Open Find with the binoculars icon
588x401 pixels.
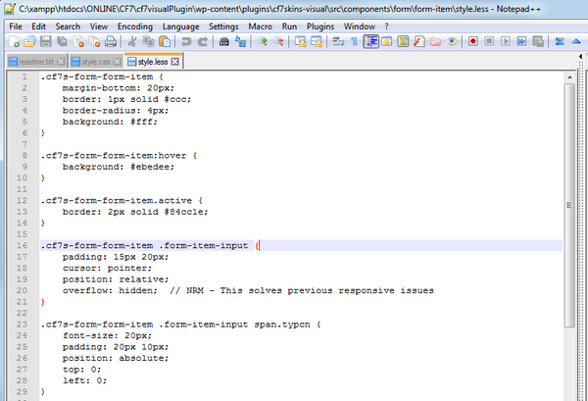coord(224,42)
